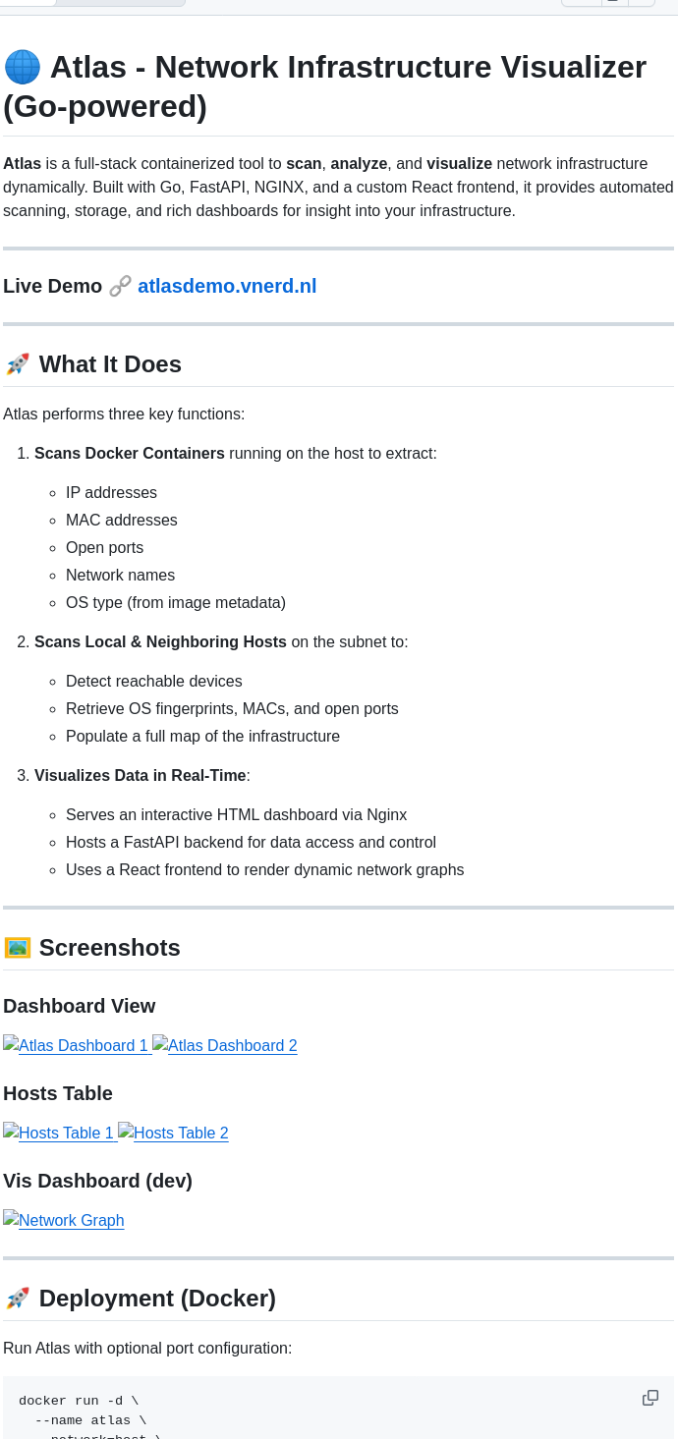Open the Atlas Dashboard 1 image link
This screenshot has width=678, height=1439.
point(77,1045)
